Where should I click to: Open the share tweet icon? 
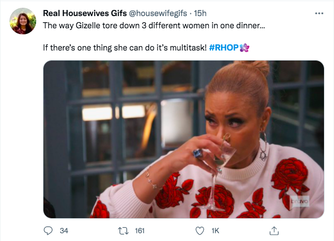(x=273, y=229)
